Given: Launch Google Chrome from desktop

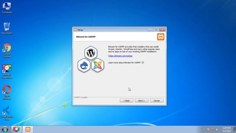Looking at the screenshot, I should coord(7,51).
